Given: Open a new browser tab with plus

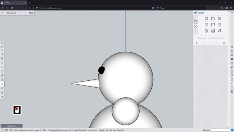Looking at the screenshot, I should coord(30,3).
